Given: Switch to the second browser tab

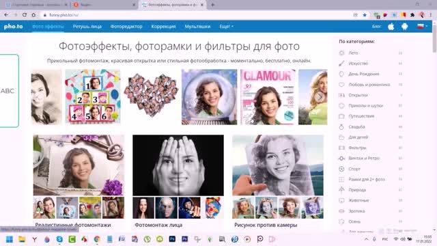Looking at the screenshot, I should click(x=104, y=5).
